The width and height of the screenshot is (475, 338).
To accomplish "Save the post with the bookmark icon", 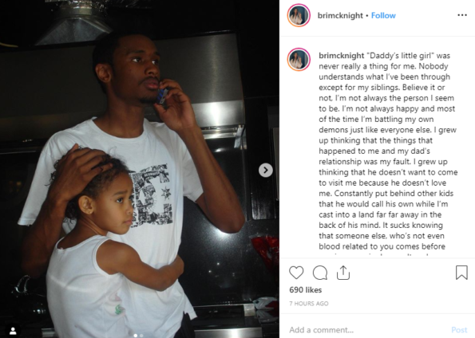I will tap(461, 273).
